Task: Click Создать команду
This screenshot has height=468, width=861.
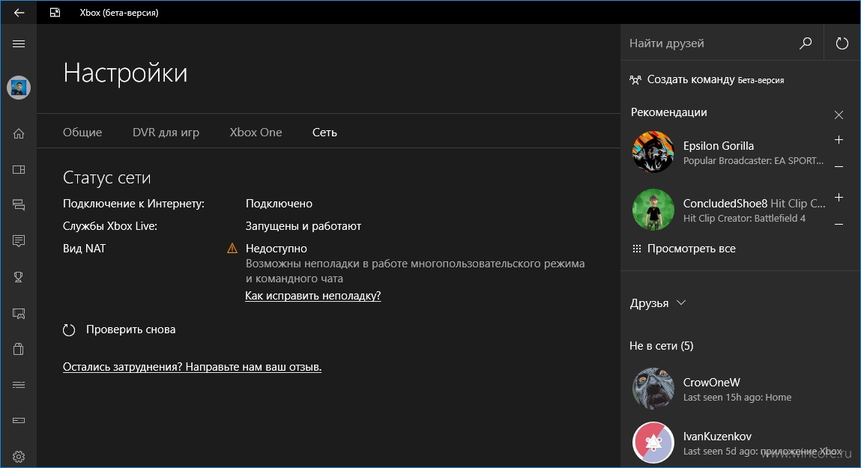Action: 707,79
